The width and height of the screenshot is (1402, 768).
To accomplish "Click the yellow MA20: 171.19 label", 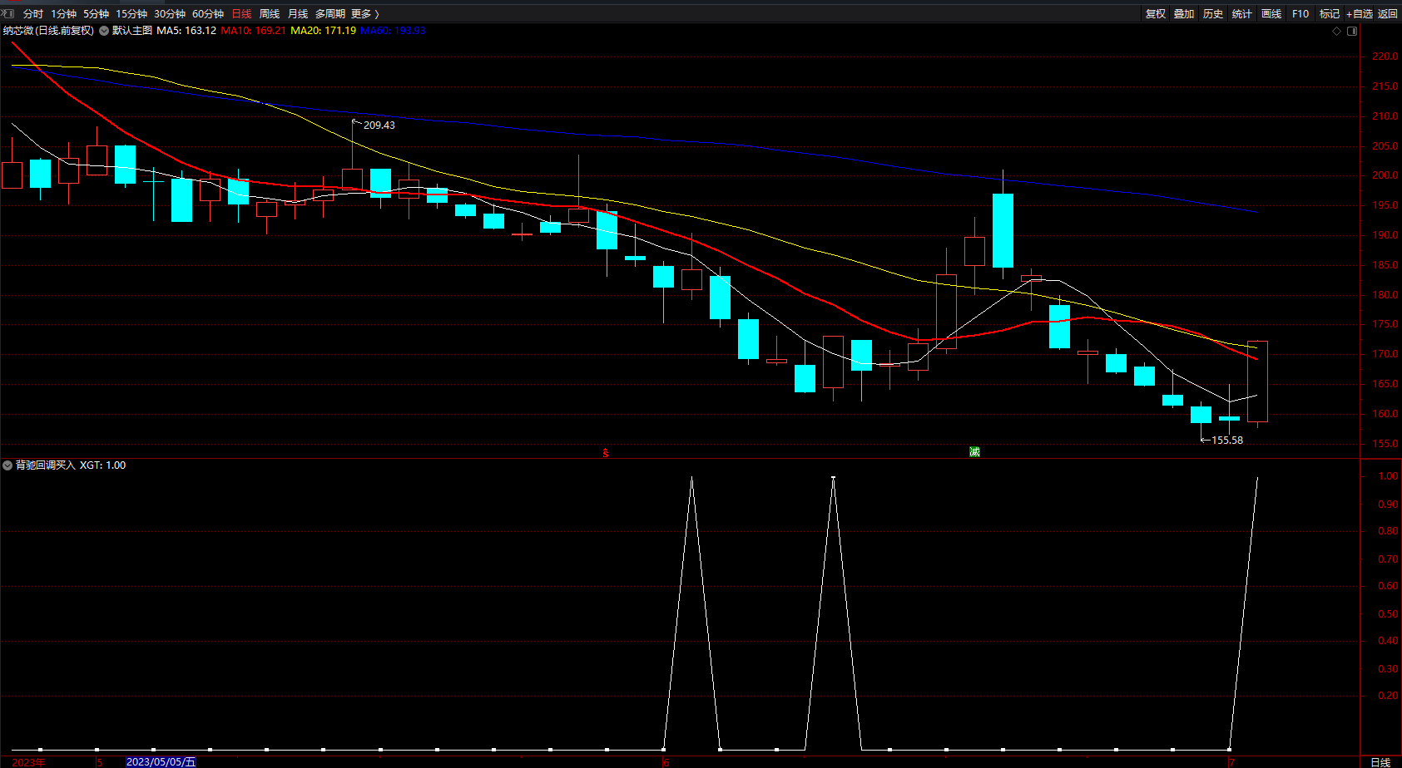I will 323,31.
